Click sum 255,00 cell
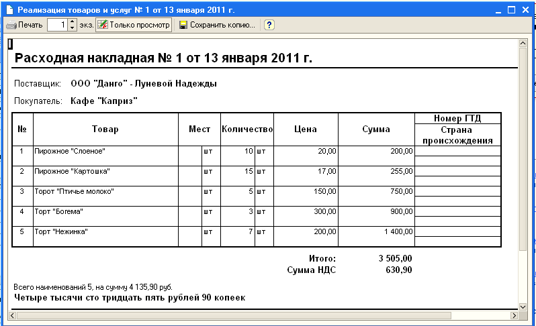536x326 pixels. [376, 176]
